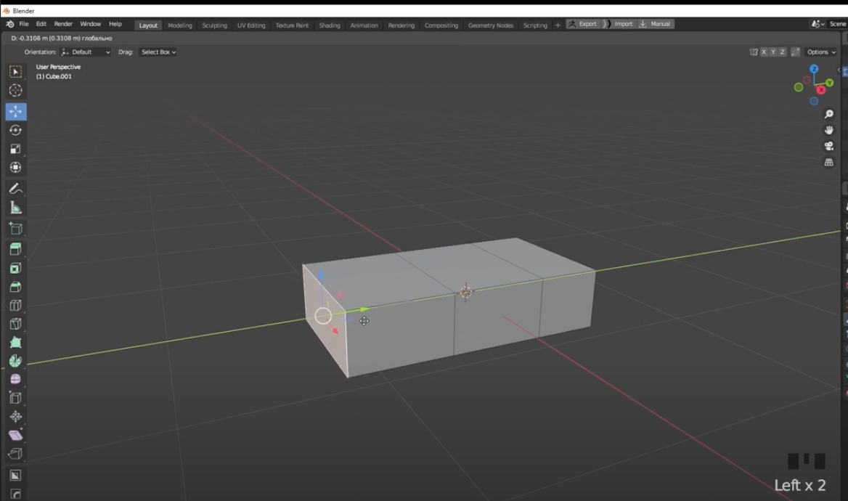848x501 pixels.
Task: Select the Poly Build tool
Action: [15, 342]
